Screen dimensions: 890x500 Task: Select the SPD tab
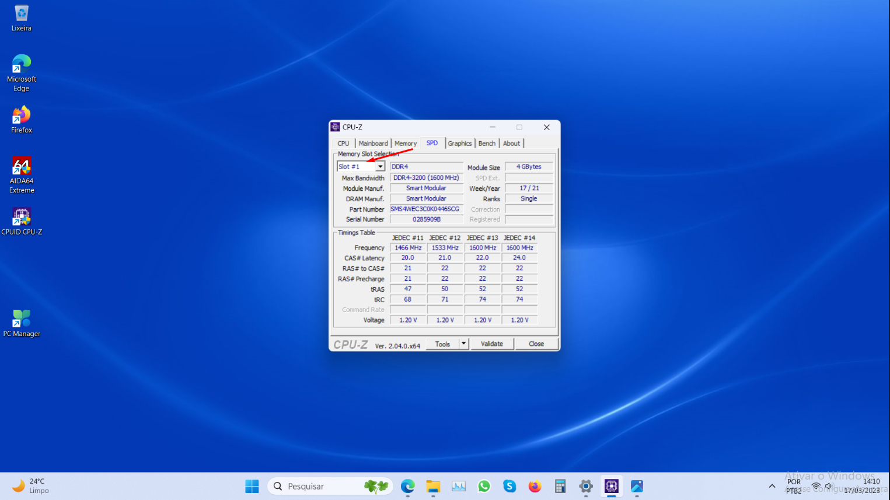pyautogui.click(x=432, y=142)
